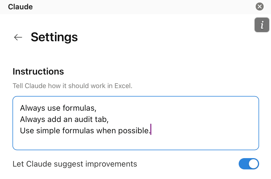Viewport: 271px width, 179px height.
Task: Click the word 'audit' in the instructions
Action: coord(82,119)
